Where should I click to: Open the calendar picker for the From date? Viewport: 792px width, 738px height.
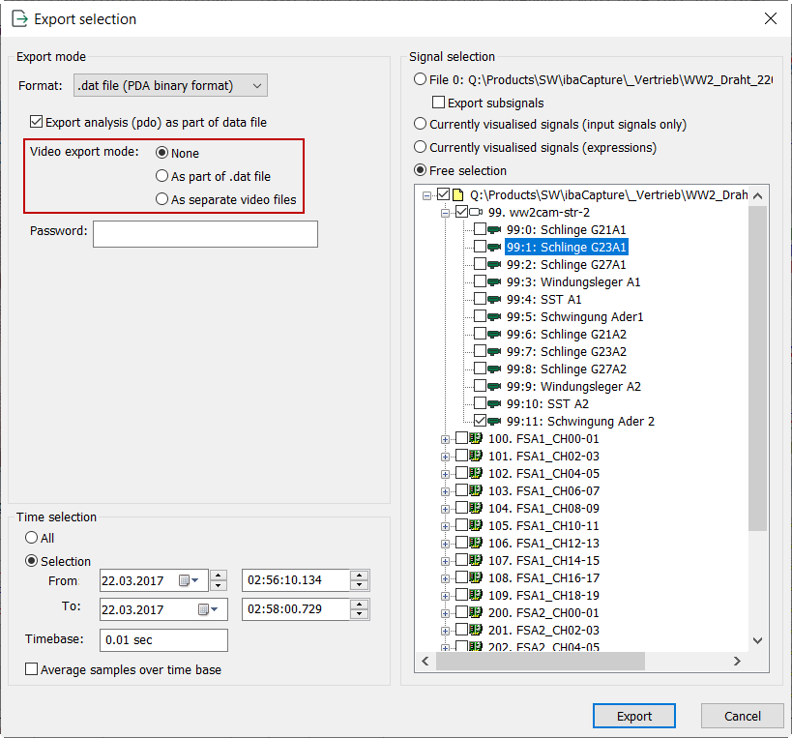pos(191,581)
